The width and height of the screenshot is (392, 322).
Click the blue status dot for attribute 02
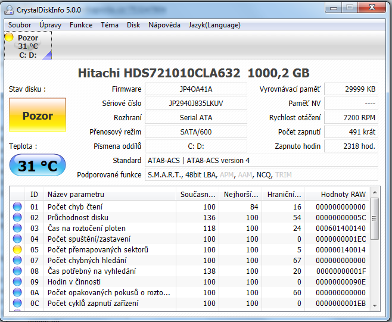[x=17, y=217]
